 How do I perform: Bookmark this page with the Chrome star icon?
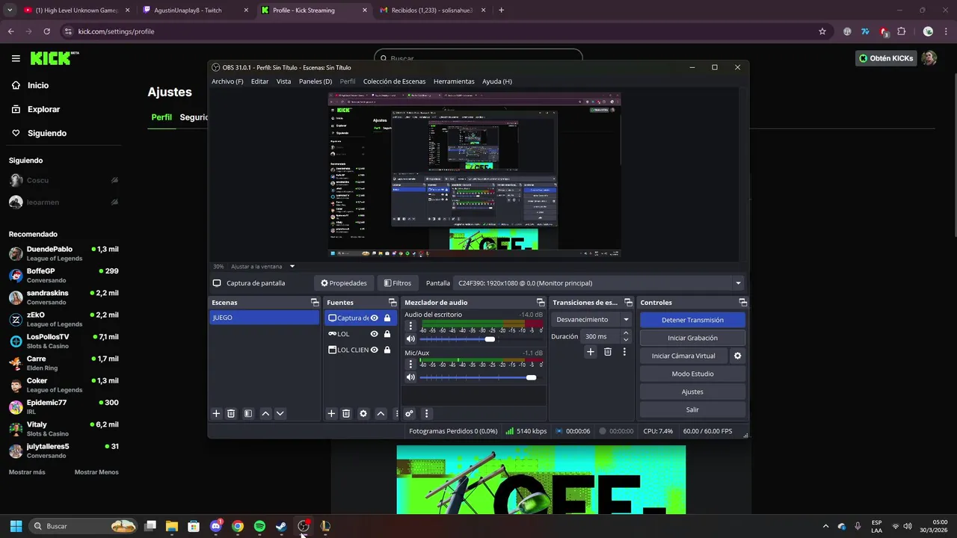tap(822, 31)
